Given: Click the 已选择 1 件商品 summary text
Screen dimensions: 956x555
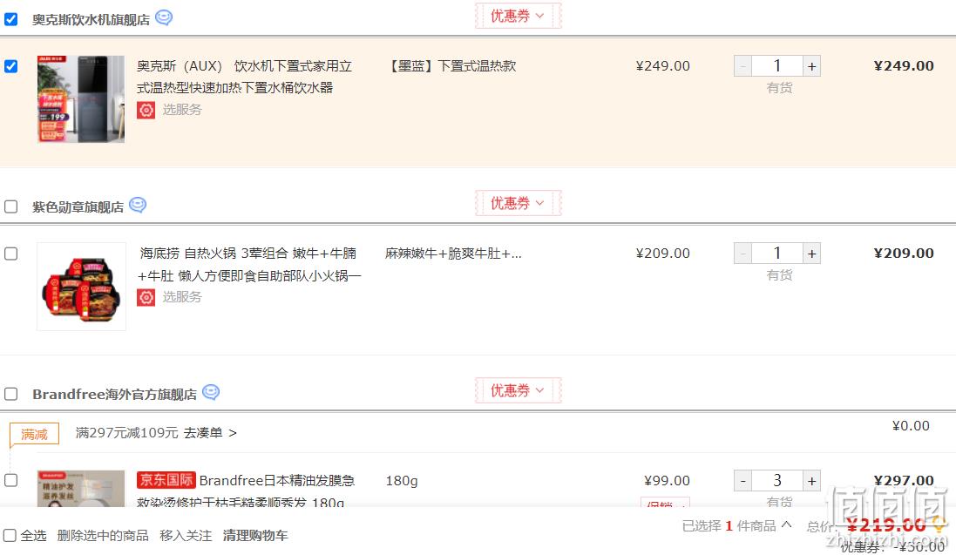Looking at the screenshot, I should [729, 525].
